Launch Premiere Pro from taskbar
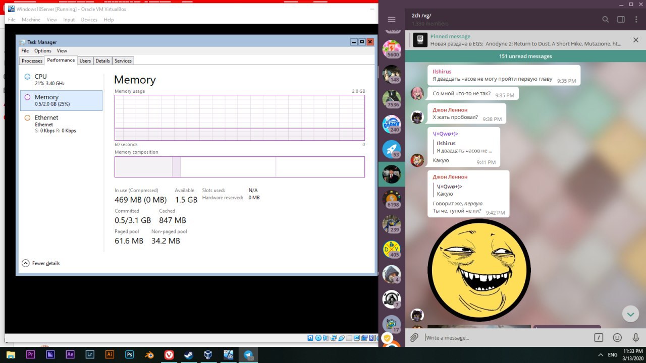 (x=30, y=354)
